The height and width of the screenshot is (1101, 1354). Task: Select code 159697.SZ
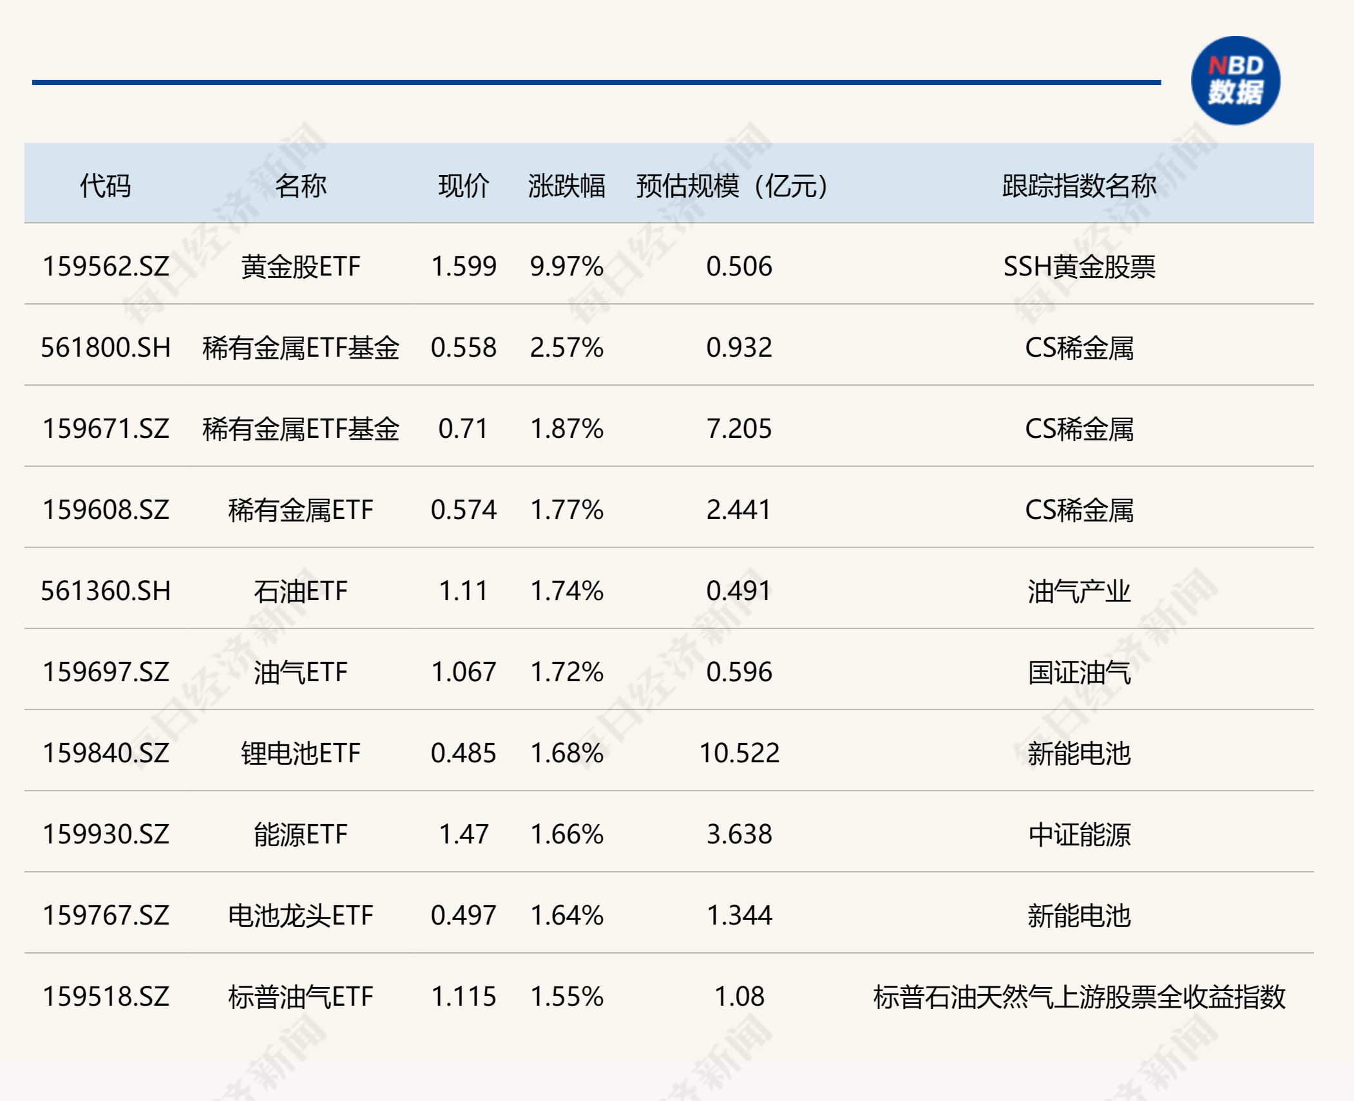(x=106, y=672)
